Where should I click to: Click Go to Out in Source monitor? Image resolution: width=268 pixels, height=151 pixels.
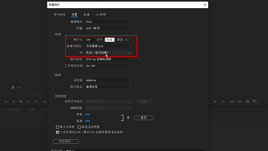pos(36,102)
